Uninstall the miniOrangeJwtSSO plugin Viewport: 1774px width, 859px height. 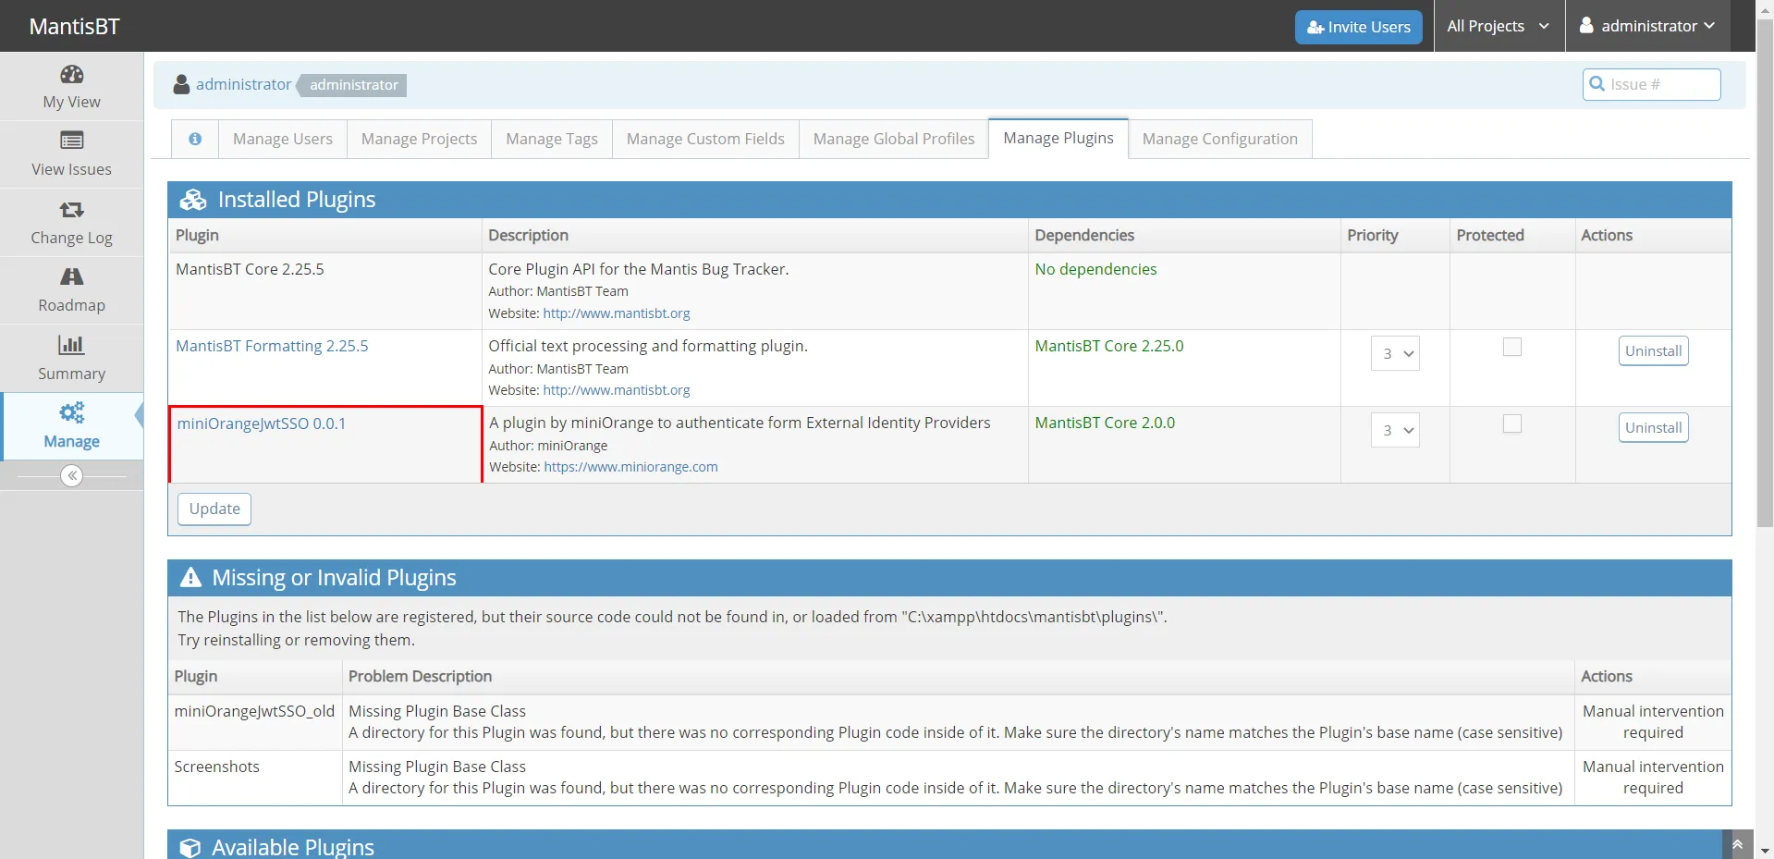pos(1653,427)
